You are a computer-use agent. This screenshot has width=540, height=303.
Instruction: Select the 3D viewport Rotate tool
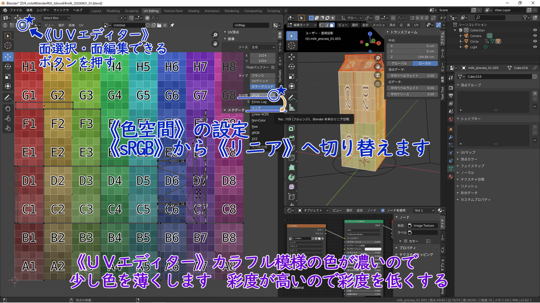pos(292,66)
